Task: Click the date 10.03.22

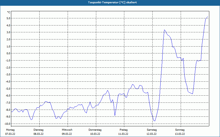Action: [95, 134]
